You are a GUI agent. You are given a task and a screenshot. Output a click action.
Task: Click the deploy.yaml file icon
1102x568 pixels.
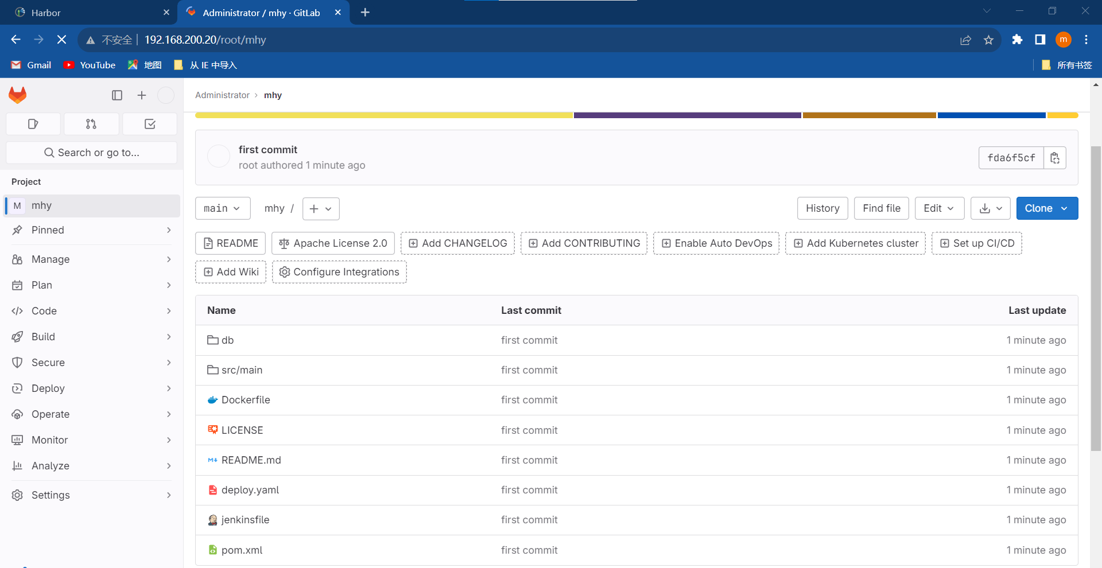(213, 490)
